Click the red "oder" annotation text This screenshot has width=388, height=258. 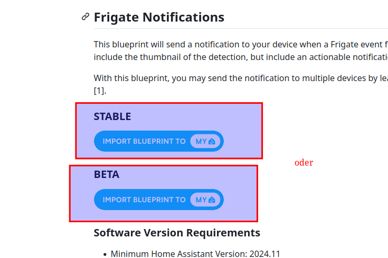(304, 163)
